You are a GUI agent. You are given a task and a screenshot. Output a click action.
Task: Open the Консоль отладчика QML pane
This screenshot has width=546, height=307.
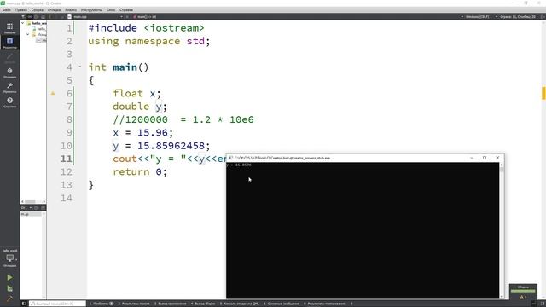[x=239, y=304]
